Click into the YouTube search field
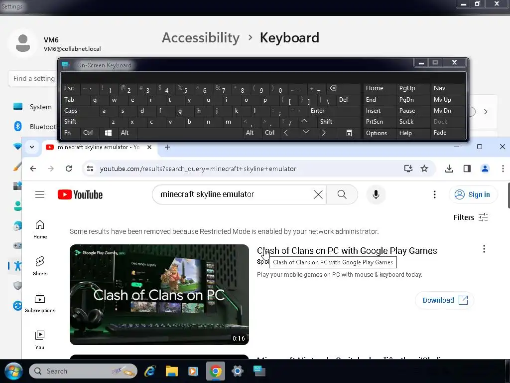Screen dimensions: 510x383 pyautogui.click(x=234, y=194)
